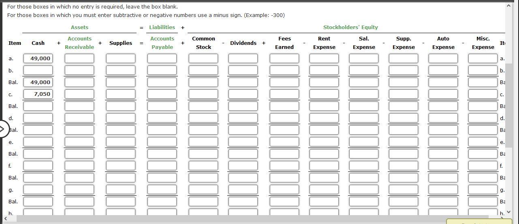The width and height of the screenshot is (519, 224).
Task: Click the Sal. Expense input in row a
Action: pyautogui.click(x=364, y=58)
